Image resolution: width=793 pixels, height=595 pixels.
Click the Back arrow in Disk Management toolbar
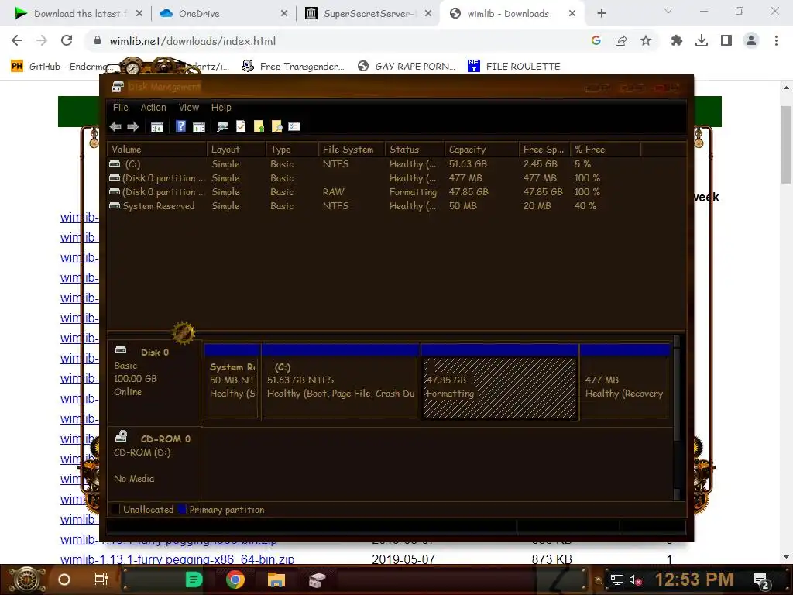coord(115,126)
